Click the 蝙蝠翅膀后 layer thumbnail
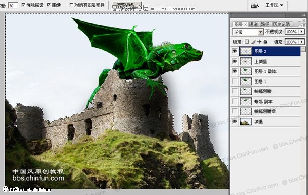Image resolution: width=308 pixels, height=195 pixels. [246, 111]
